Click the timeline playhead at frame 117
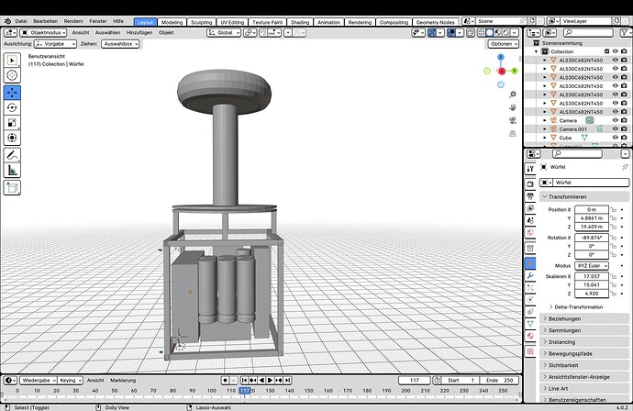 pos(245,391)
